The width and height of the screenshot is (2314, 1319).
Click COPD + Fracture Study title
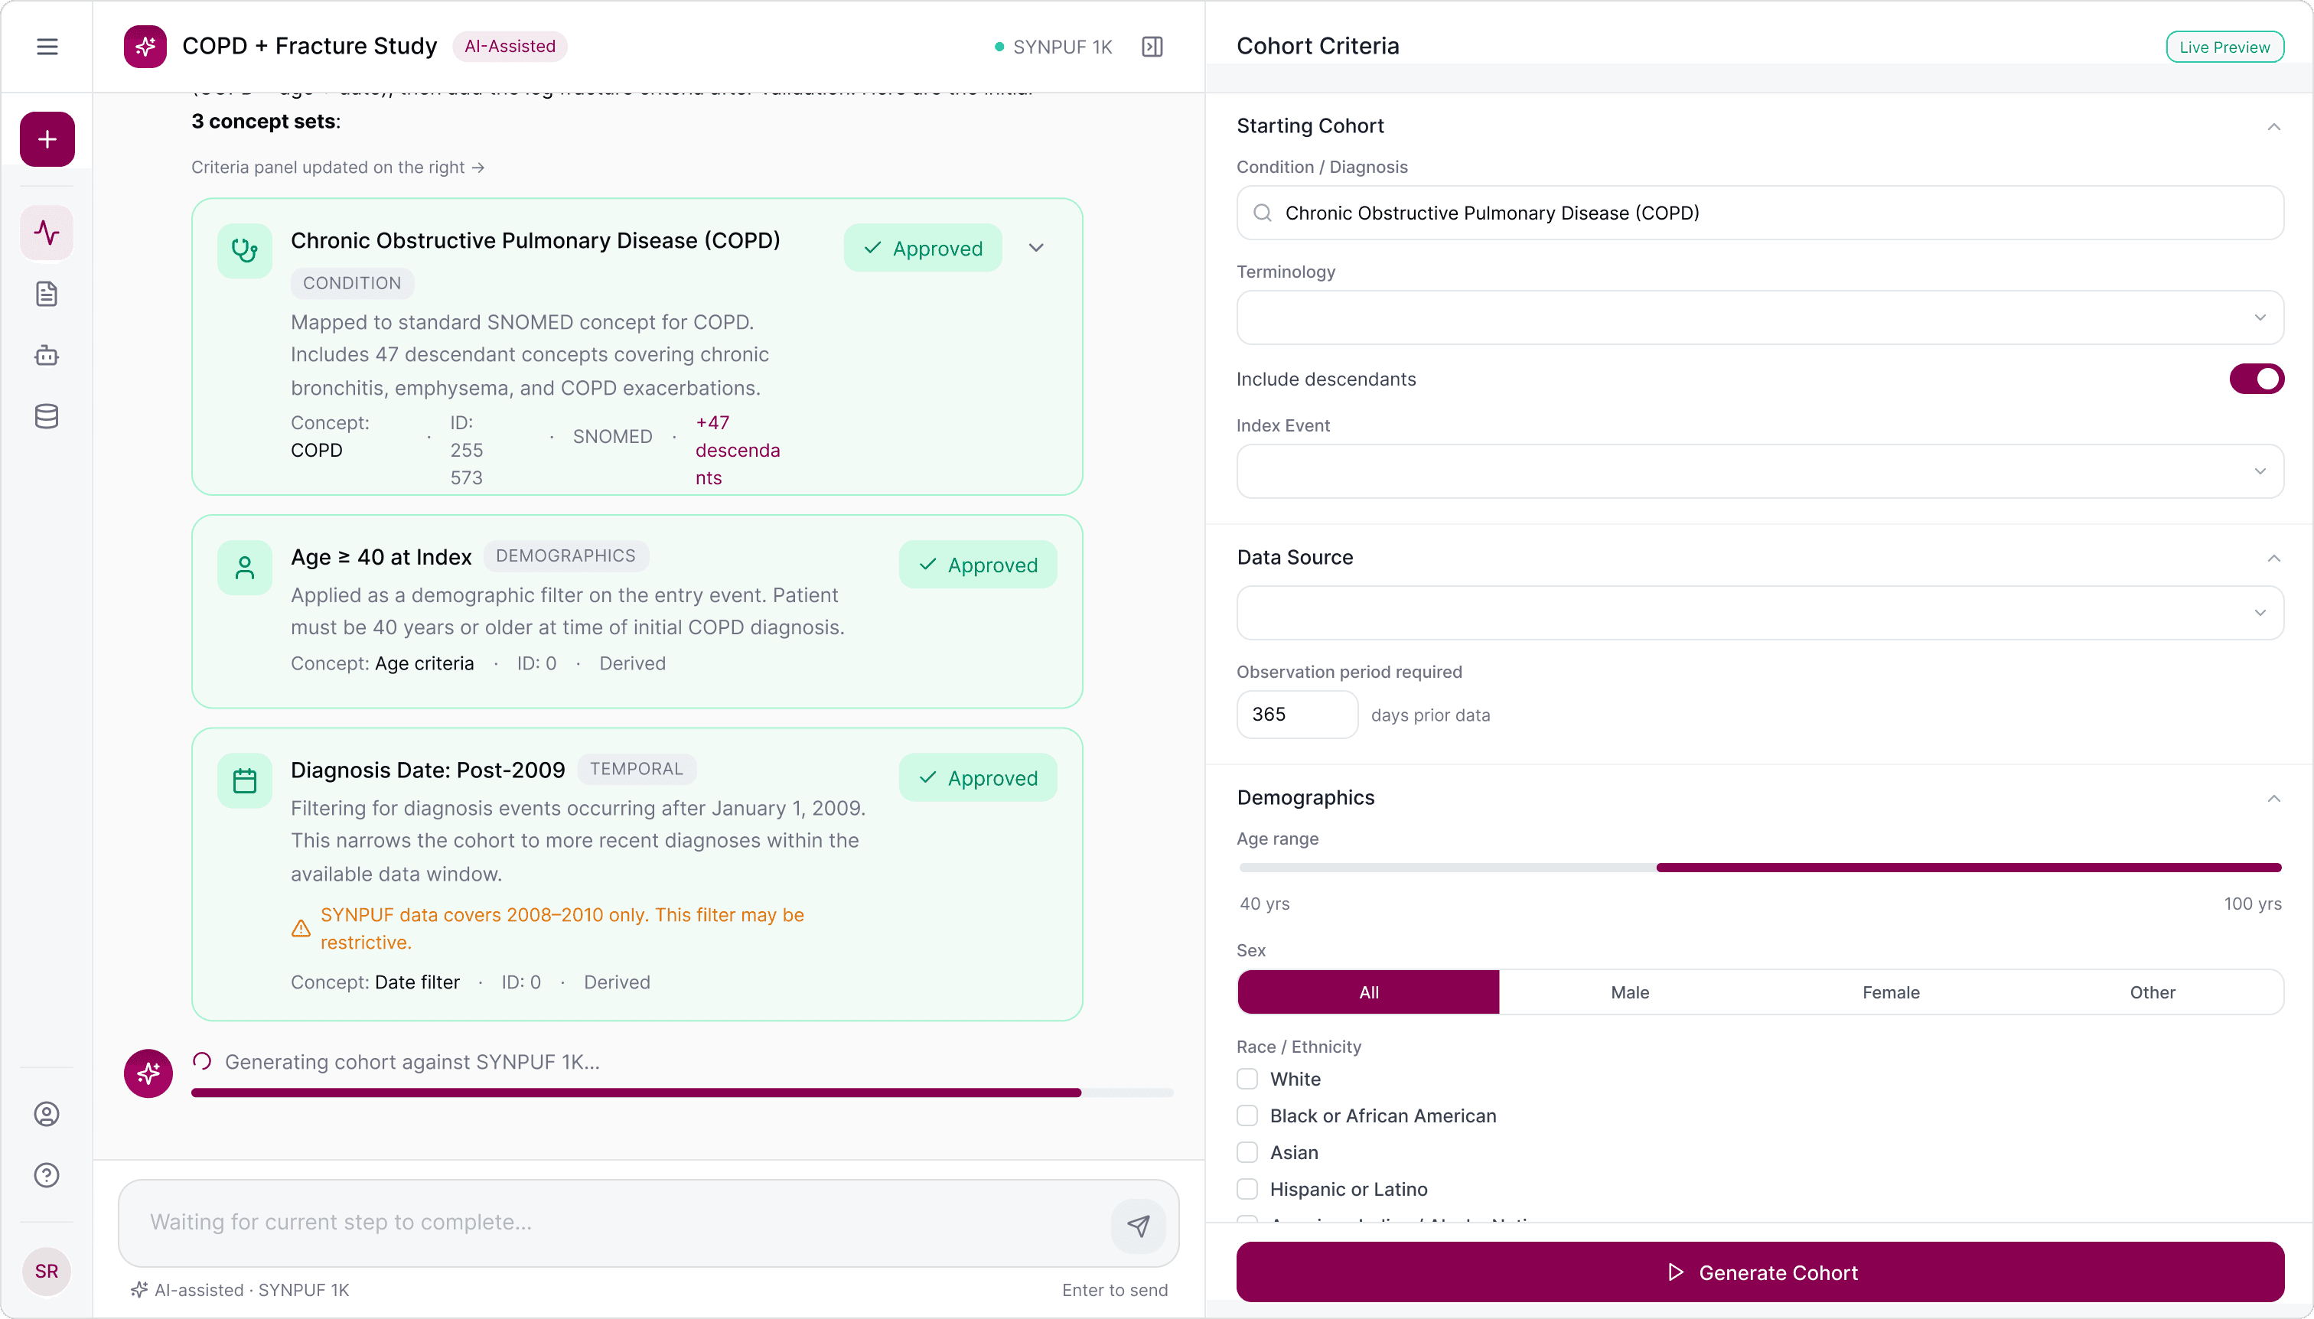[x=310, y=46]
